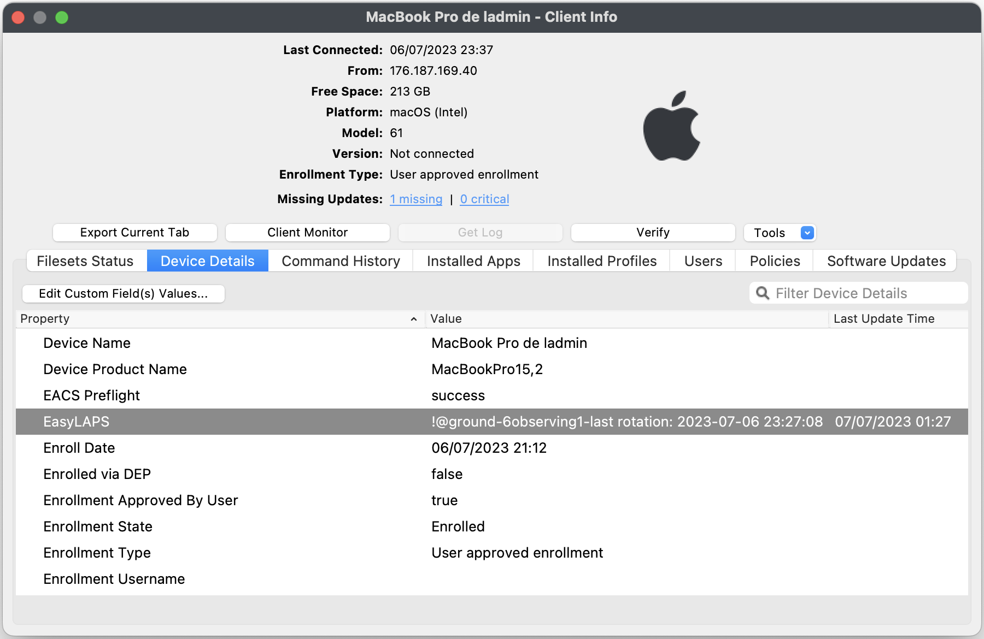Click Export Current Tab button
The height and width of the screenshot is (639, 984).
pyautogui.click(x=135, y=233)
